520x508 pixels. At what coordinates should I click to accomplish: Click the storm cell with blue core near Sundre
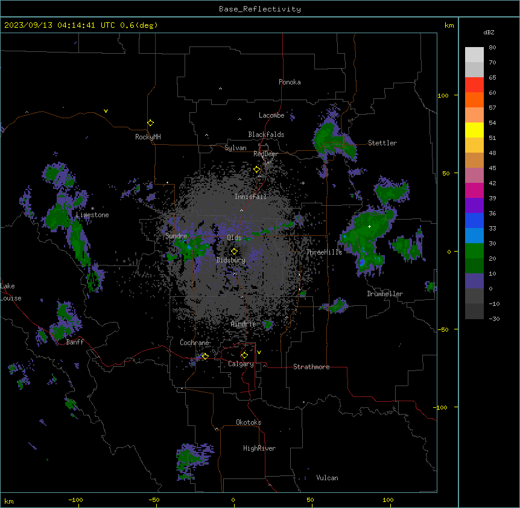tap(191, 249)
